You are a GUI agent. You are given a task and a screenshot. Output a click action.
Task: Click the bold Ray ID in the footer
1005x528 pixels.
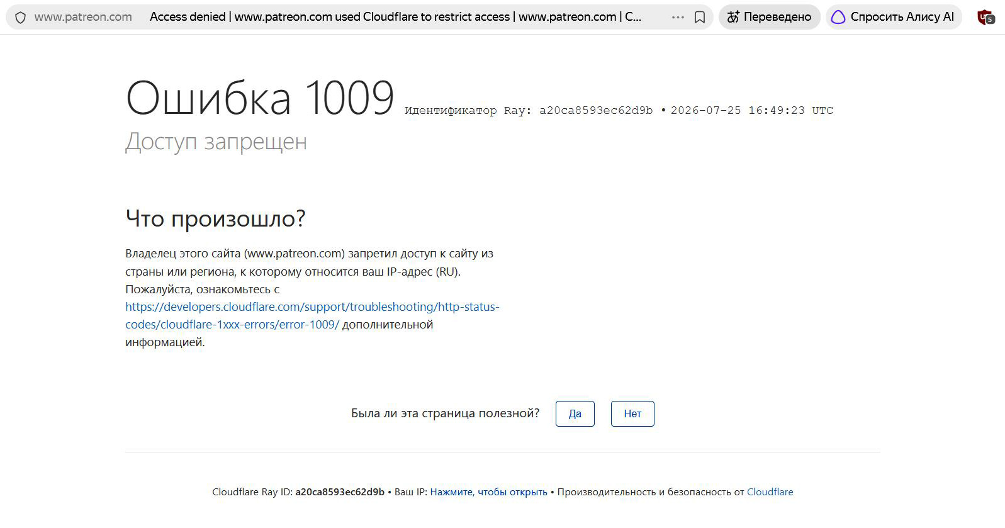[340, 492]
